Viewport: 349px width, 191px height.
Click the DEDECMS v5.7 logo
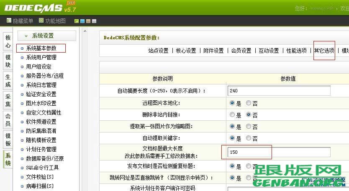coord(40,8)
